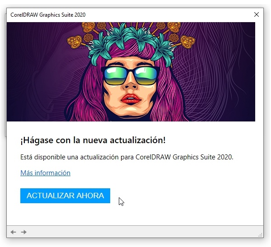Click the CorelDRAW Graphics Suite 2020 title
This screenshot has width=271, height=247.
coord(48,15)
